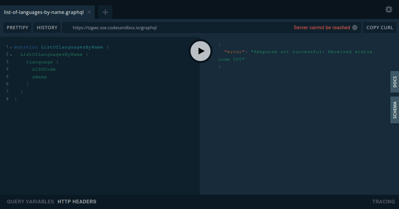The image size is (399, 209).
Task: Click the error response text in results pane
Action: coord(296,51)
